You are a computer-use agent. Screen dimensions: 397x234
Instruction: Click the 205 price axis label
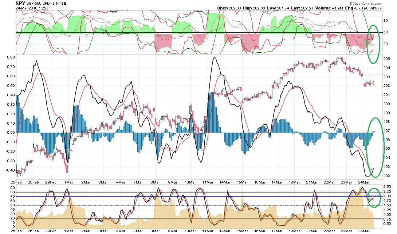[386, 58]
